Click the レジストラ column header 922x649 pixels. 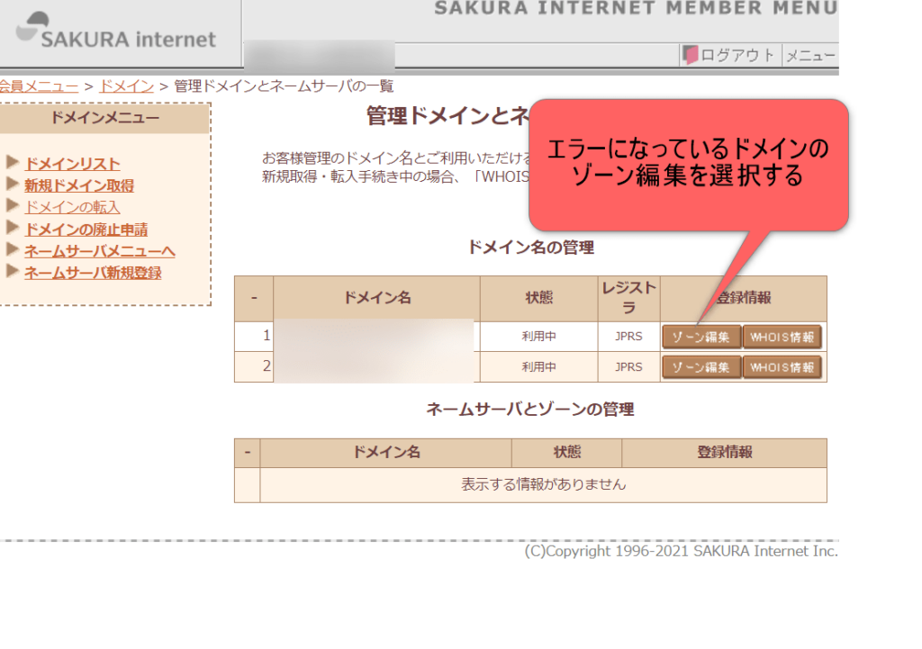click(x=628, y=298)
